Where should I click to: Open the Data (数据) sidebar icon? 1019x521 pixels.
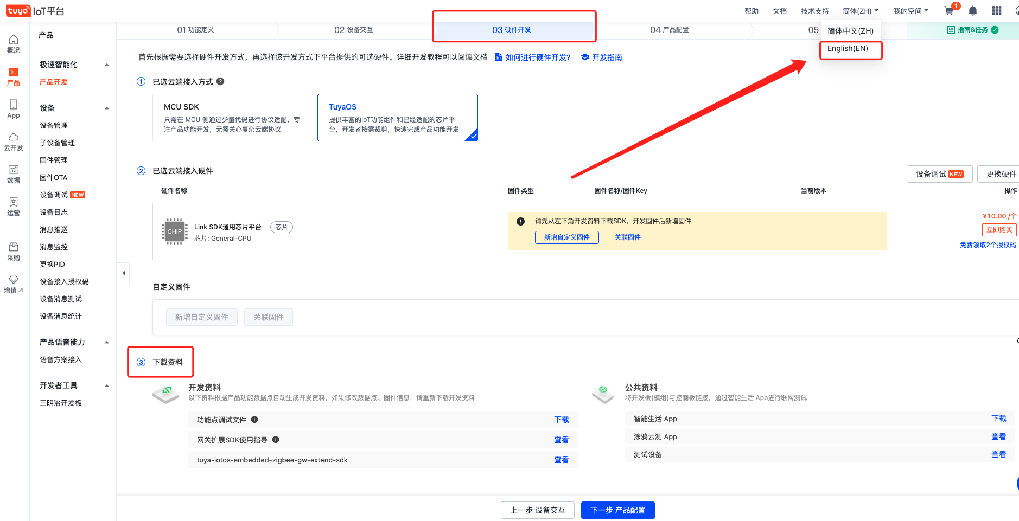[14, 174]
